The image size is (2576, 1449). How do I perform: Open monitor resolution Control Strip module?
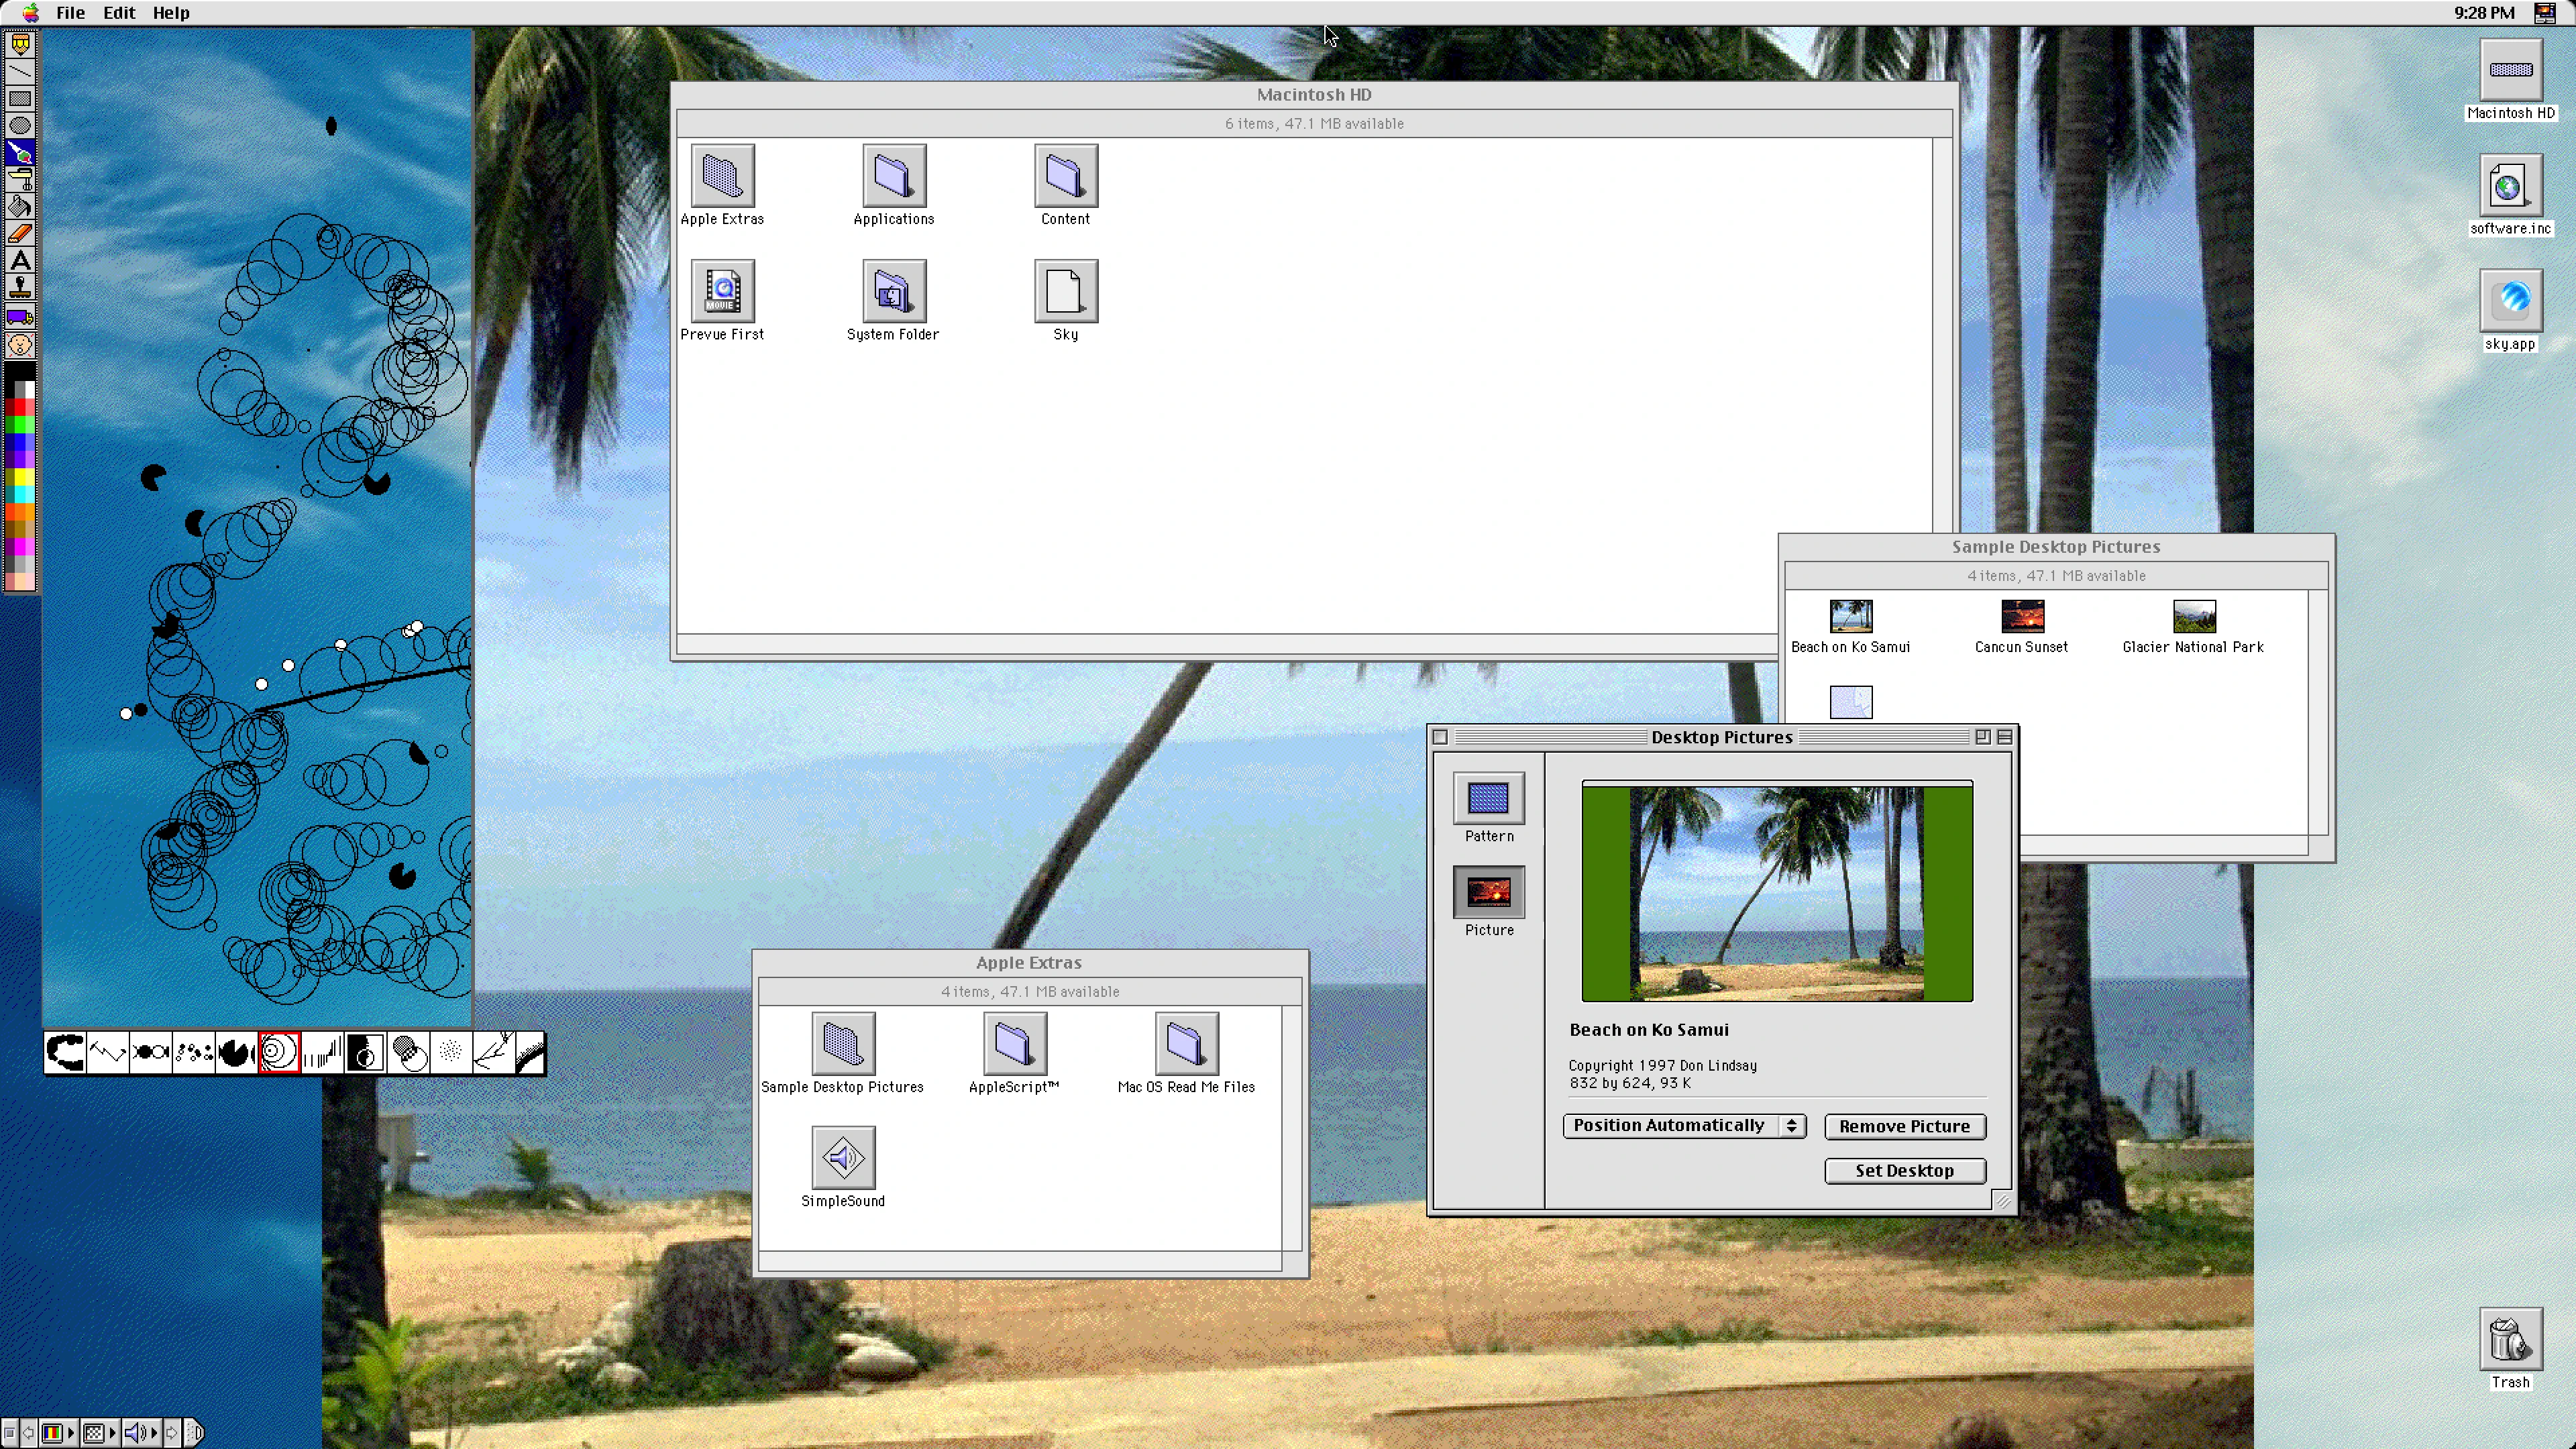click(100, 1433)
